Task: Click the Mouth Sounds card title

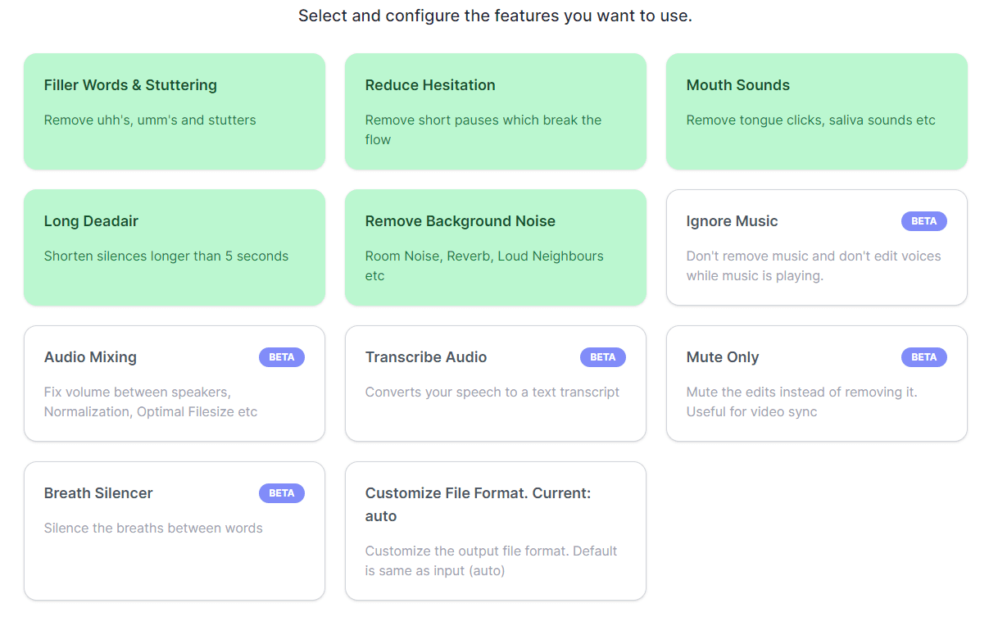Action: point(738,84)
